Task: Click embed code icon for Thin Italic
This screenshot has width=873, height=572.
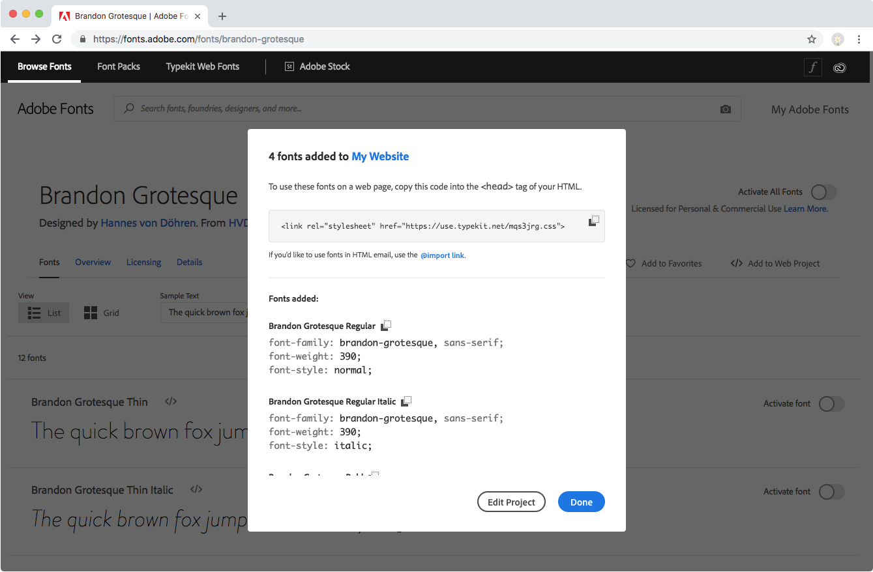Action: [x=196, y=489]
